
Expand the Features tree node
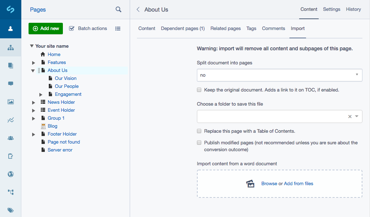coord(33,62)
